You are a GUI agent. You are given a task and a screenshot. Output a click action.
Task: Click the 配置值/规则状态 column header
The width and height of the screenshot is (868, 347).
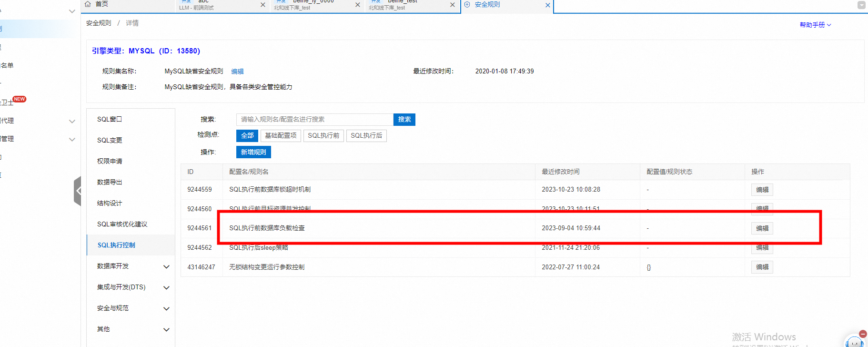(669, 172)
